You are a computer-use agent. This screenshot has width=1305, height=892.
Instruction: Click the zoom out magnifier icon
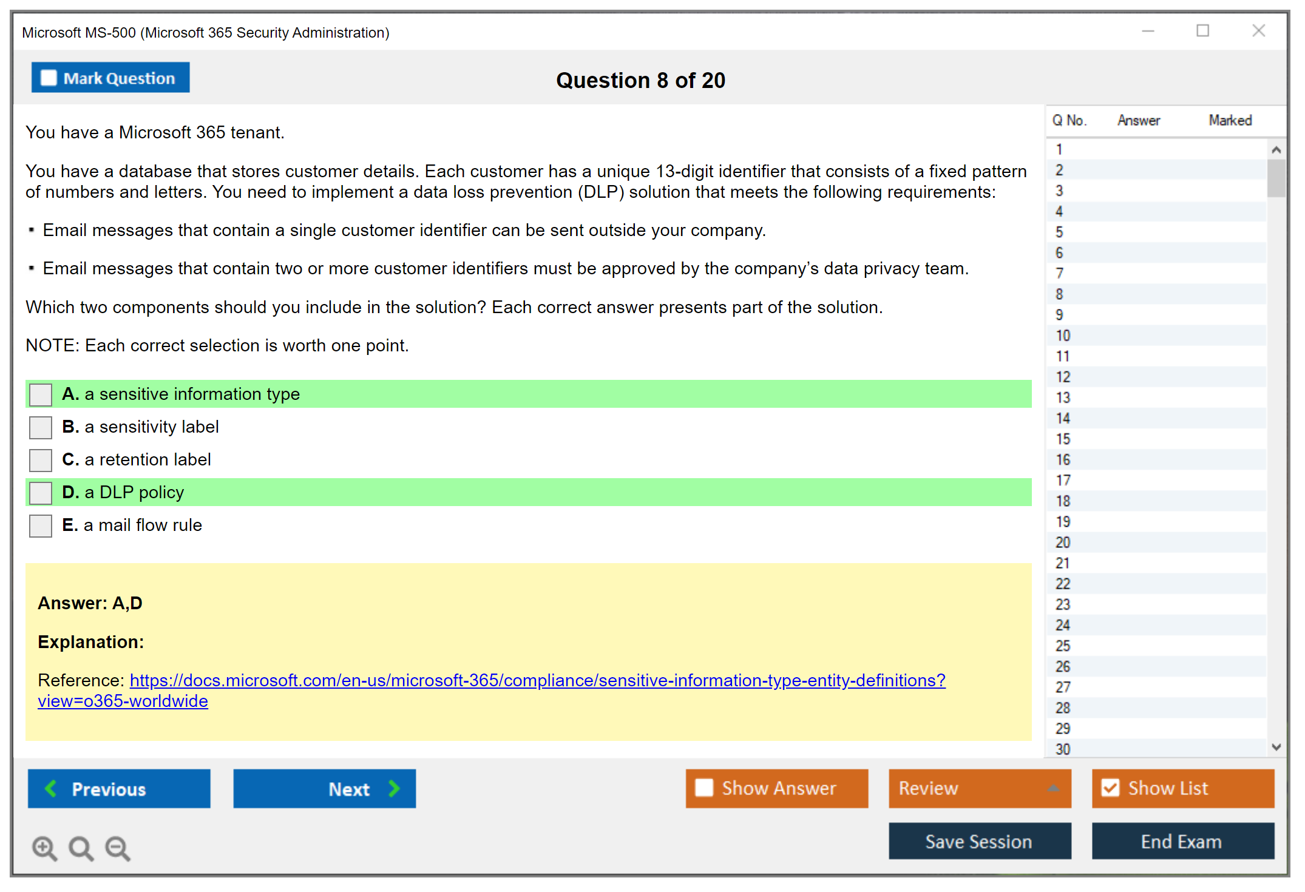coord(118,848)
